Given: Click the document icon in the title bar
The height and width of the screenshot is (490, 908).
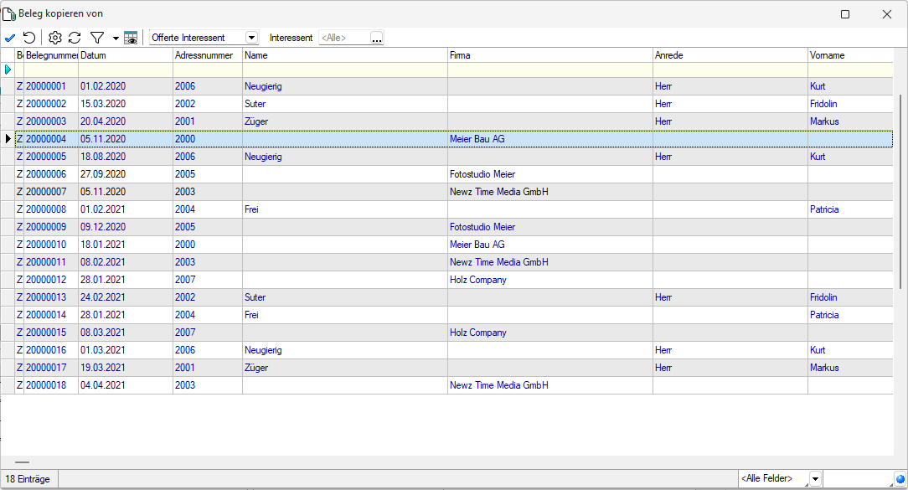Looking at the screenshot, I should click(x=9, y=13).
